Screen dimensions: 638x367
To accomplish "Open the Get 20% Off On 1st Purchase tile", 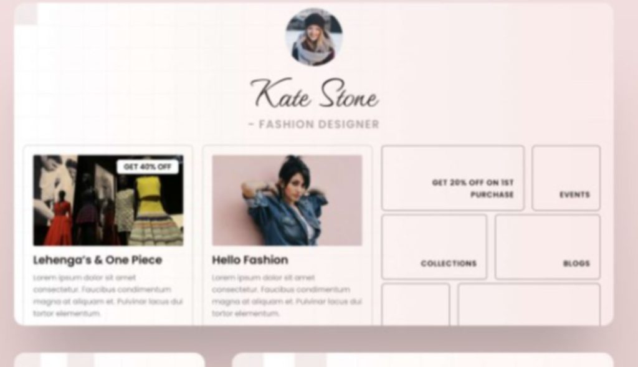I will click(453, 178).
